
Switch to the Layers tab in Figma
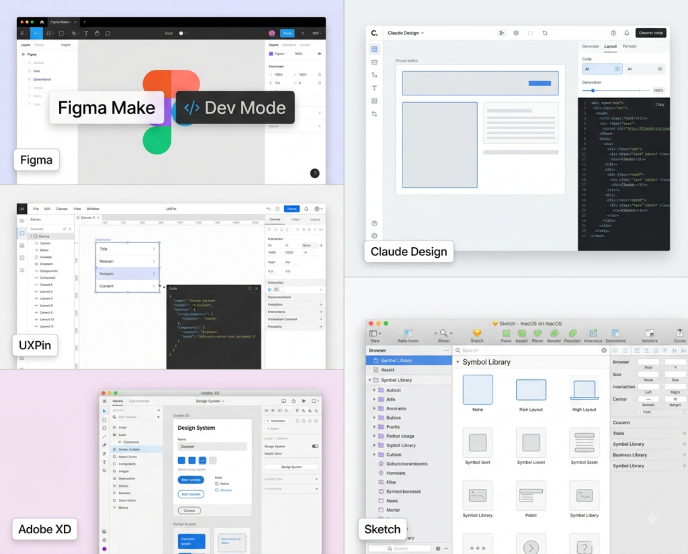tap(26, 45)
